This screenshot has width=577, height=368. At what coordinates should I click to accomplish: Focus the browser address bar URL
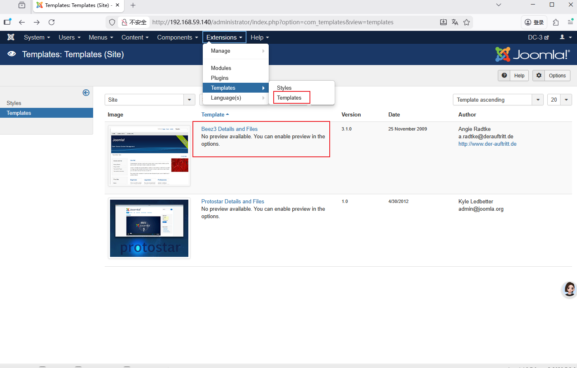coord(273,22)
